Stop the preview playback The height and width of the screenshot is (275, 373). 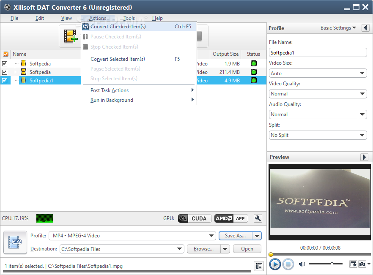[x=288, y=264]
